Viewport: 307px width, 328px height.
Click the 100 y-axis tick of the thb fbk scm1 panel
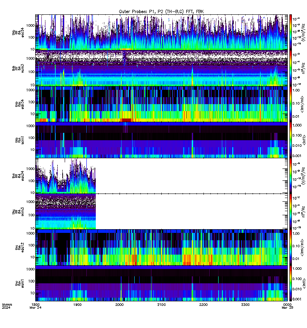32,138
